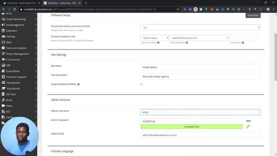The image size is (277, 156).
Task: Click the Polls and Analytics pie icon
Action: tap(3, 48)
